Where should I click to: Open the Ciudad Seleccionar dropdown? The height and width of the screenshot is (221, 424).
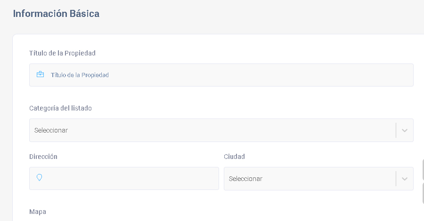click(318, 178)
